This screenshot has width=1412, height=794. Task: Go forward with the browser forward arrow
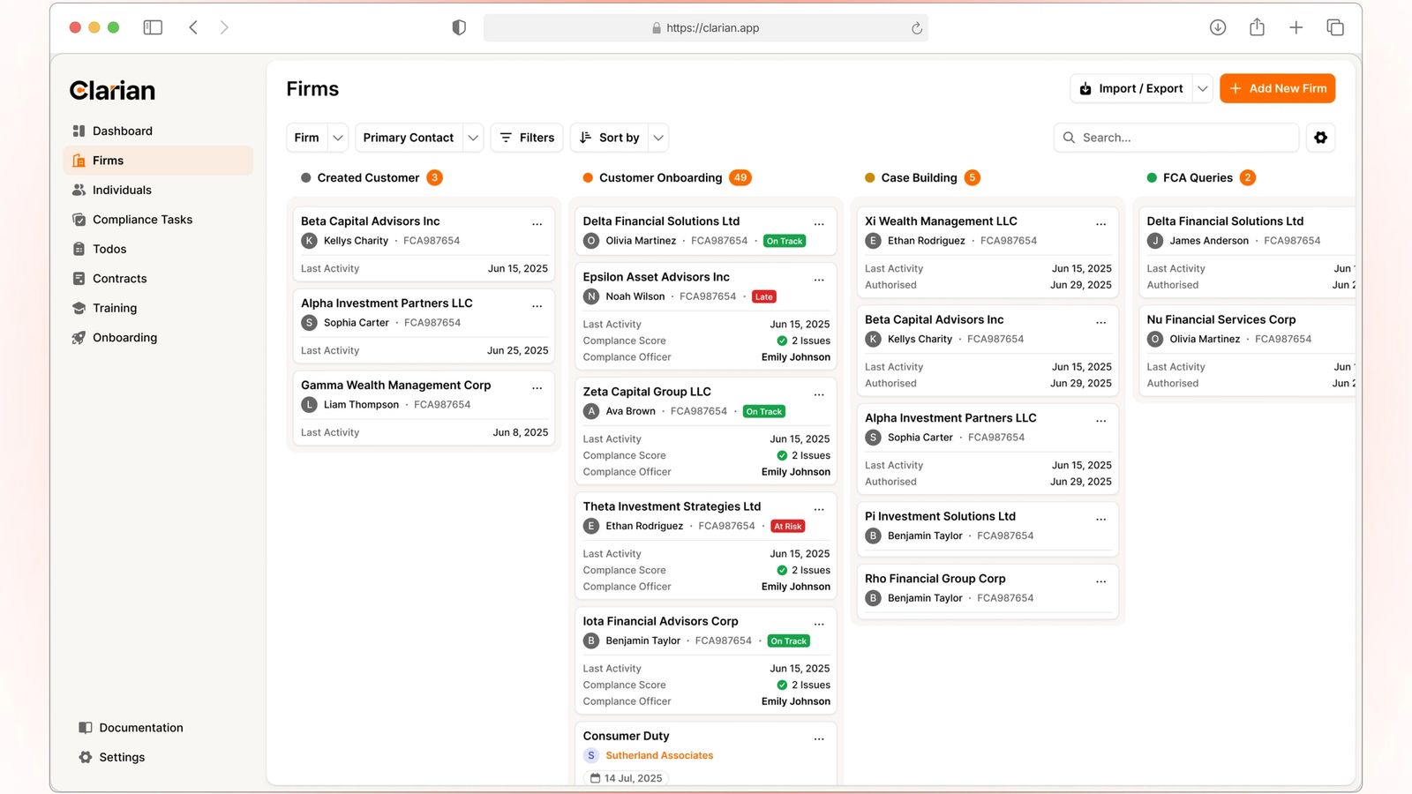(x=224, y=27)
